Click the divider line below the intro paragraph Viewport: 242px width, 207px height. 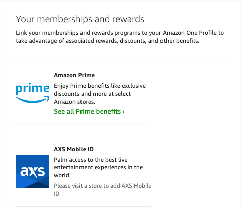[124, 58]
